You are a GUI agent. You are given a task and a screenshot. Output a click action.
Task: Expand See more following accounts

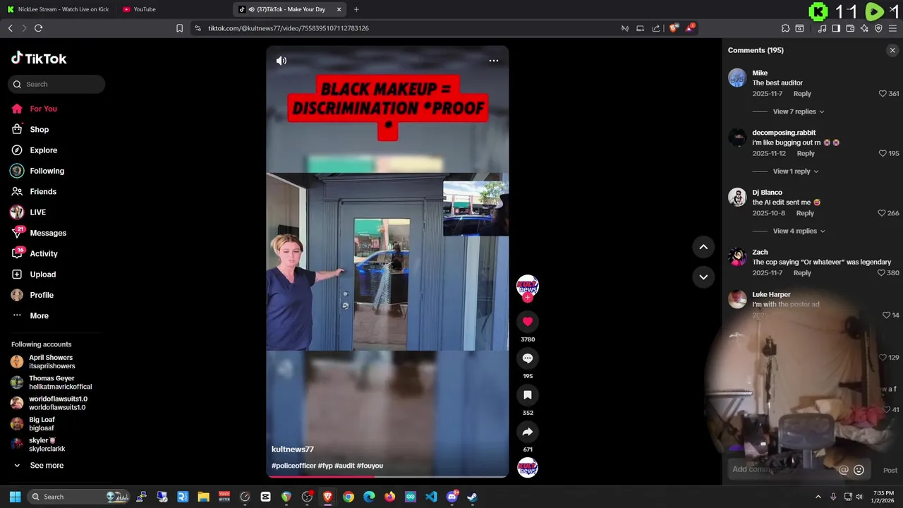click(x=47, y=466)
